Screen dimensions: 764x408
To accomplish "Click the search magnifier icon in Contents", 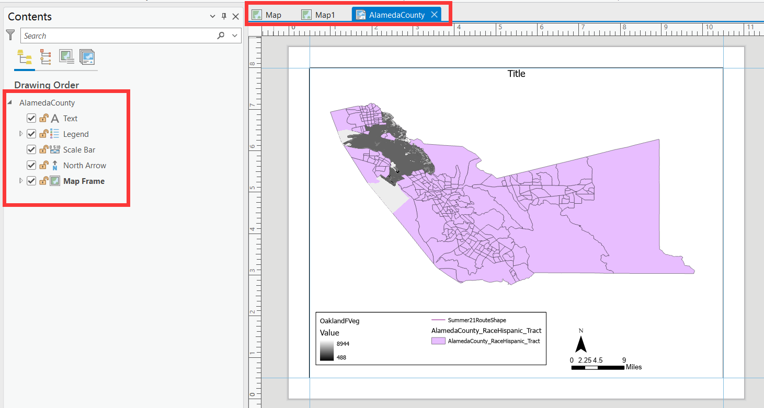I will tap(221, 36).
